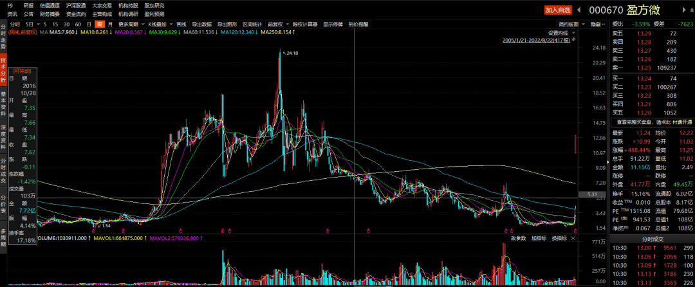Open the 除权计算器 calculator
The image size is (695, 287).
pyautogui.click(x=306, y=24)
